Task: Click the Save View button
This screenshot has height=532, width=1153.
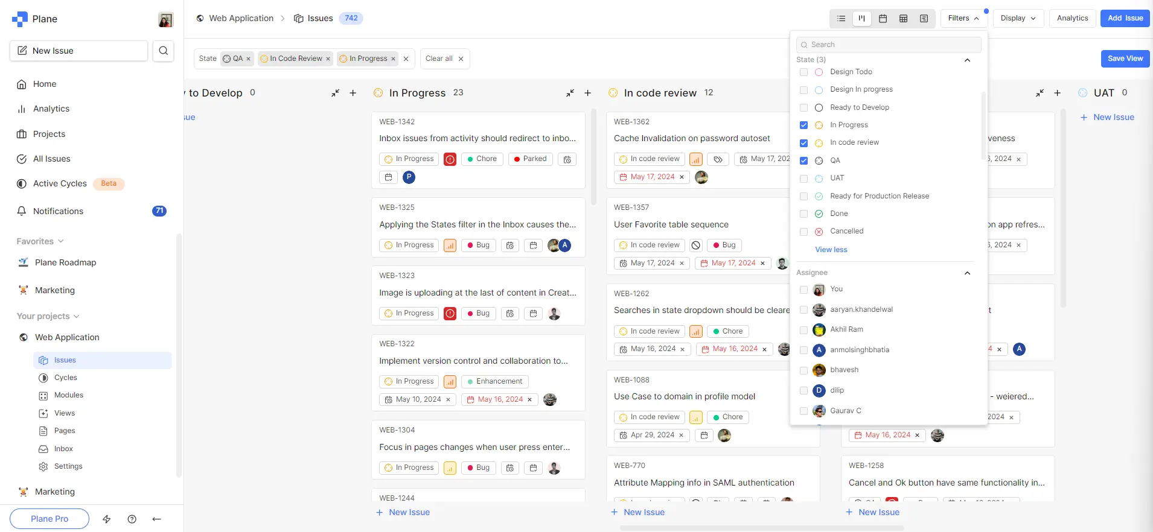Action: (x=1125, y=59)
